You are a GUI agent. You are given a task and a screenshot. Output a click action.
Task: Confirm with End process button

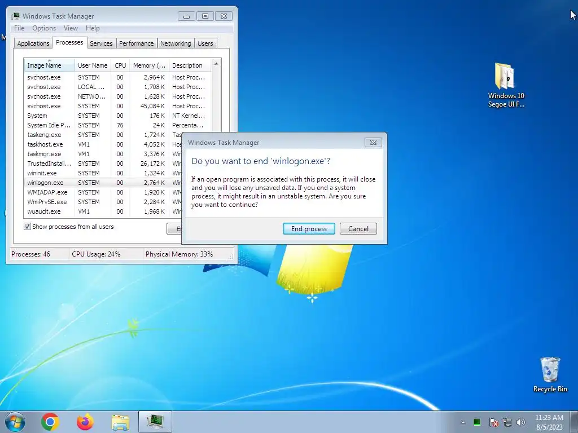click(309, 229)
